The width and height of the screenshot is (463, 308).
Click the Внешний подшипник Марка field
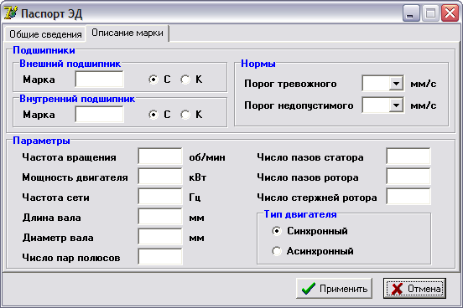(x=99, y=80)
